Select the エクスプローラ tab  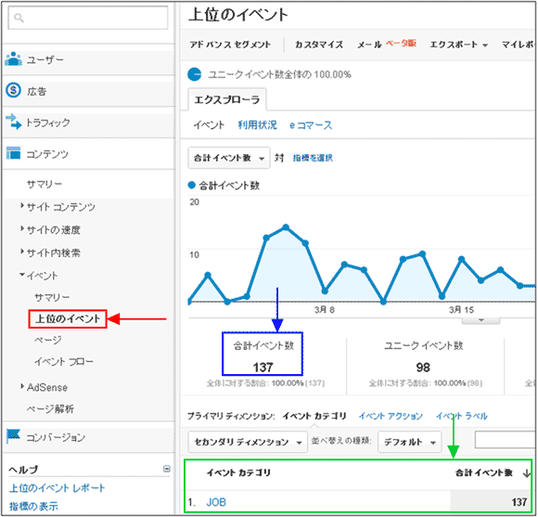pyautogui.click(x=227, y=99)
